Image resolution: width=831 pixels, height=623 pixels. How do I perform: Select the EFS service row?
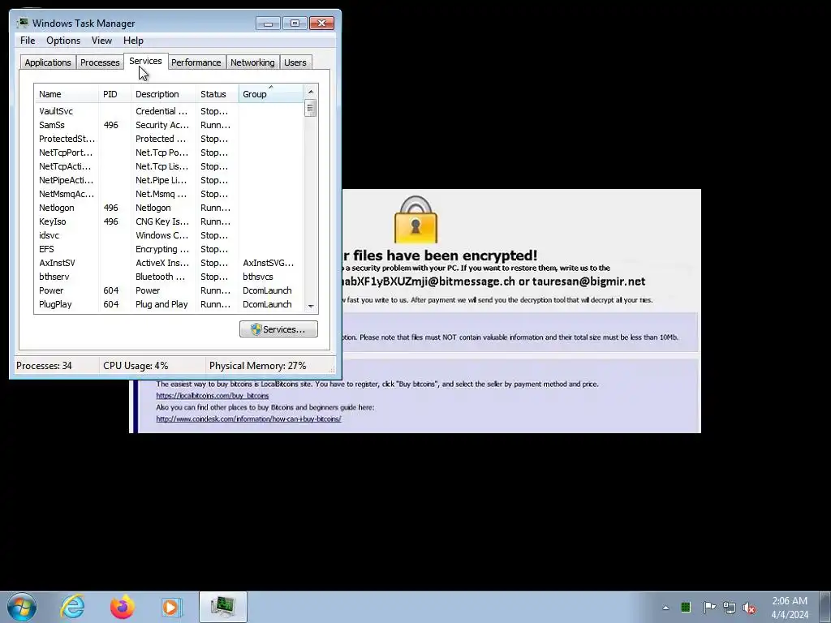169,249
